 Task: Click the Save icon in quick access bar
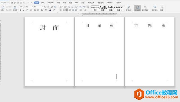[x=12, y=3]
